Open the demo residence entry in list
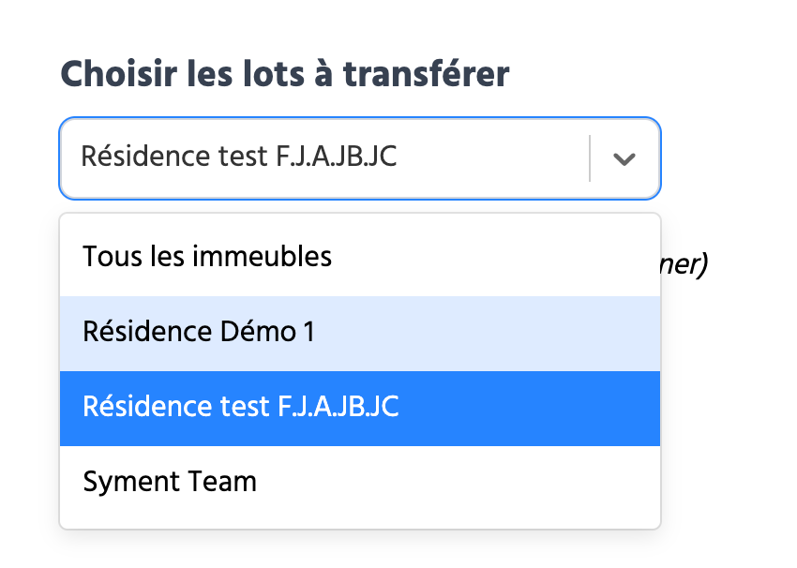 tap(360, 334)
